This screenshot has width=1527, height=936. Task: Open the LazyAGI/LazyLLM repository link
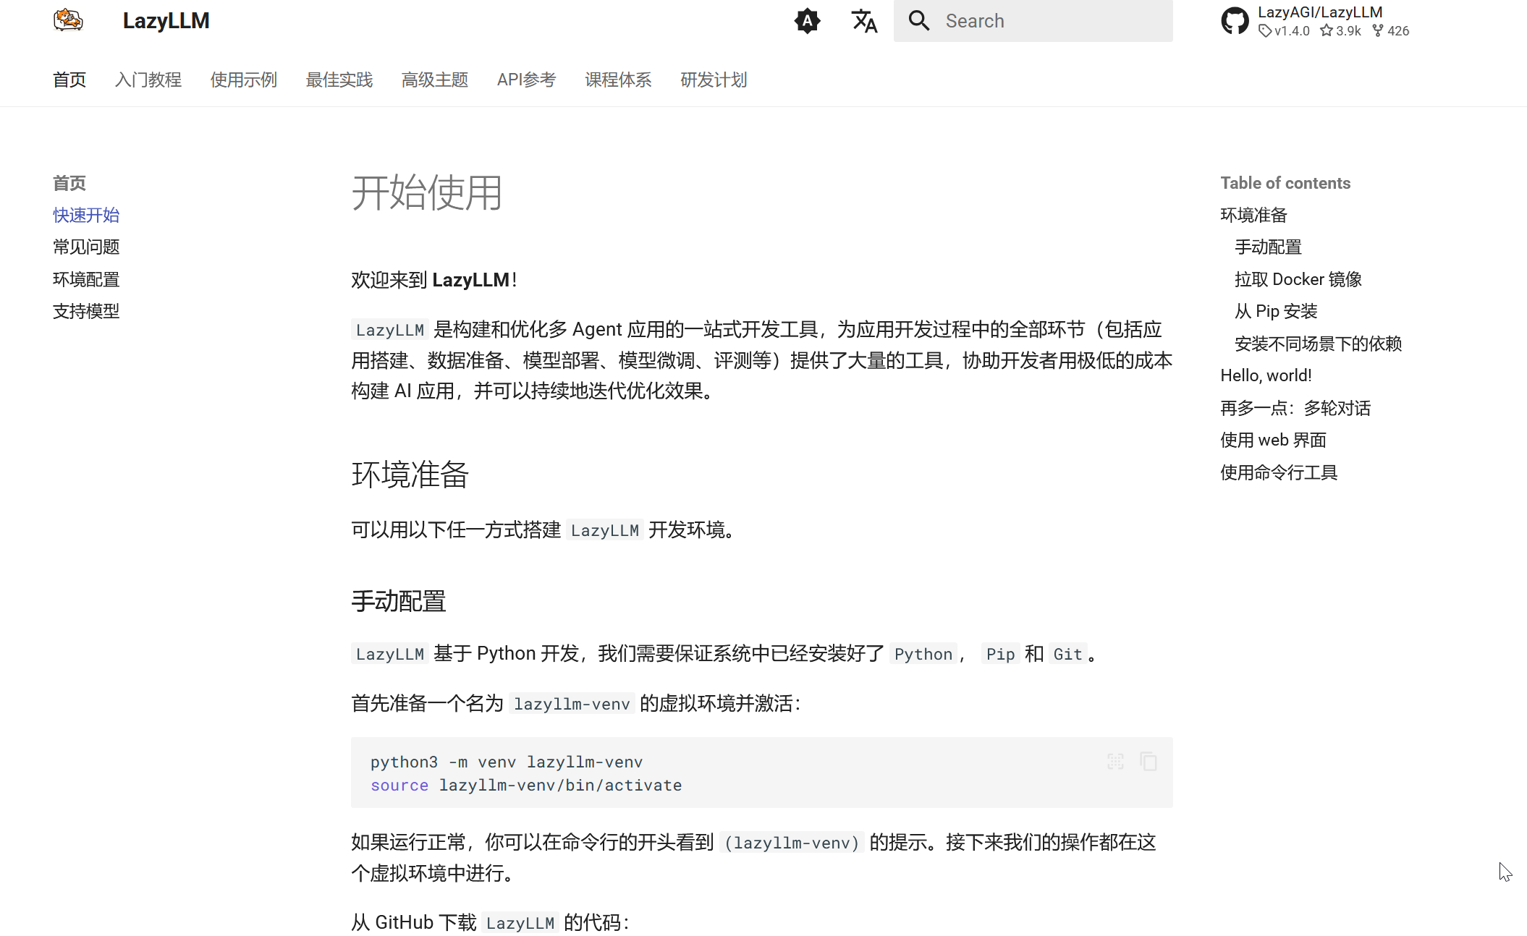(1320, 12)
